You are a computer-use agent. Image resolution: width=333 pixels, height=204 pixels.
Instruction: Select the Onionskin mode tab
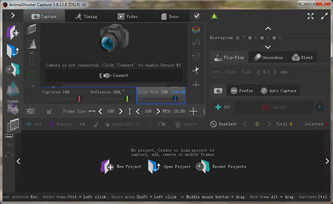268,57
